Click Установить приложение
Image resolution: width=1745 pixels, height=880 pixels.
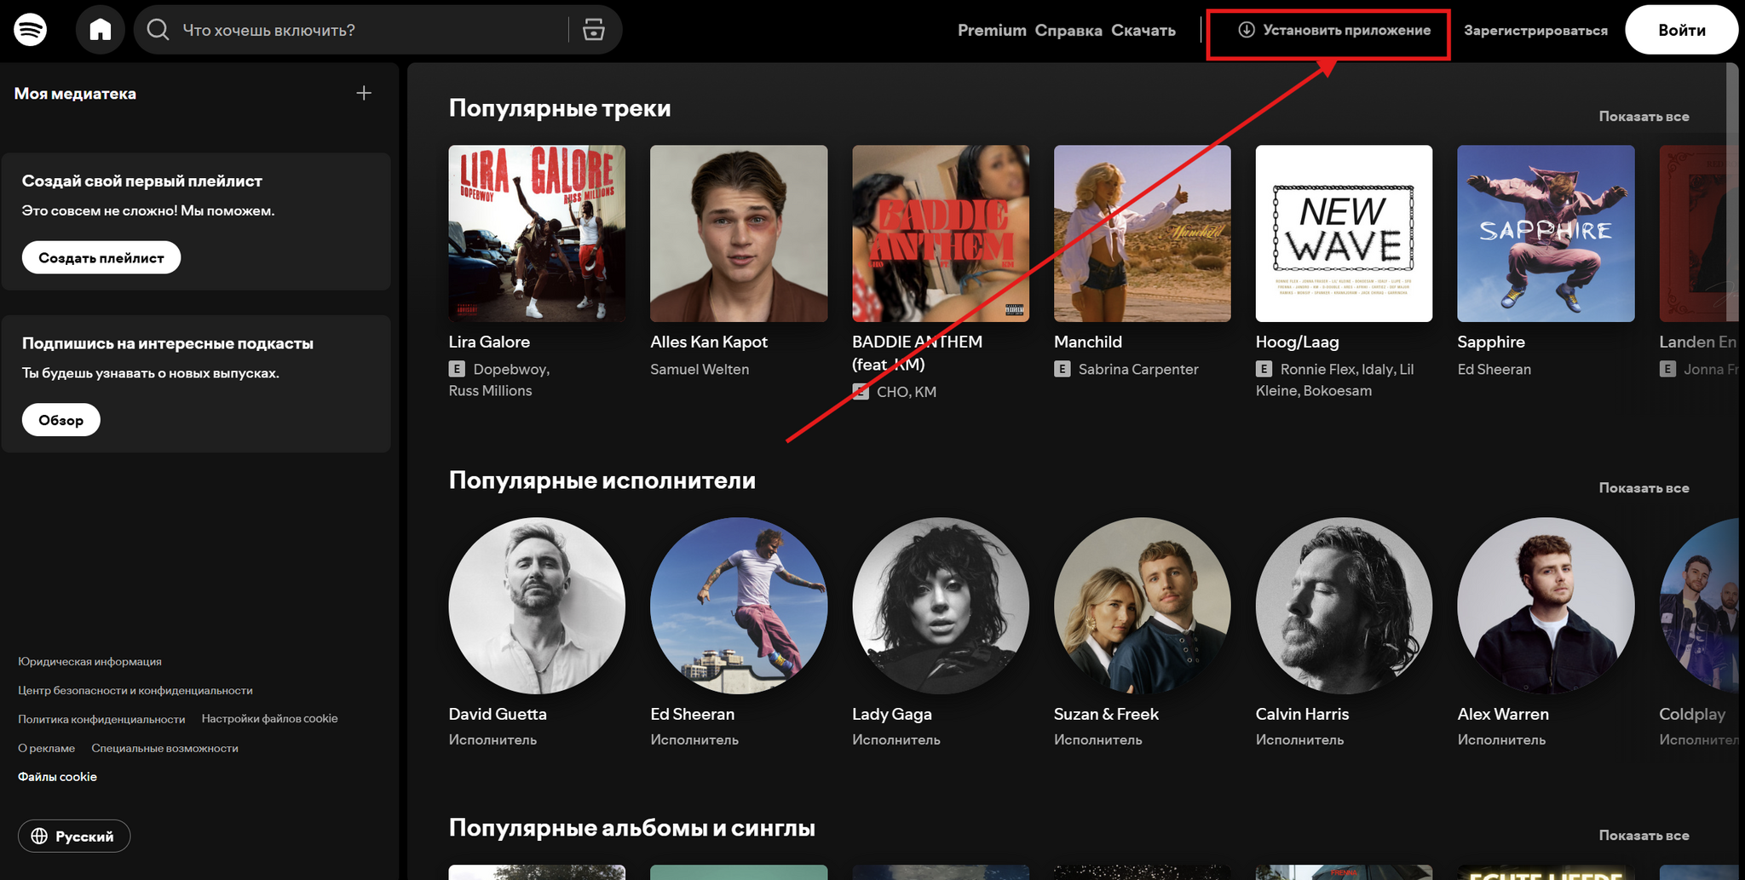click(x=1334, y=30)
